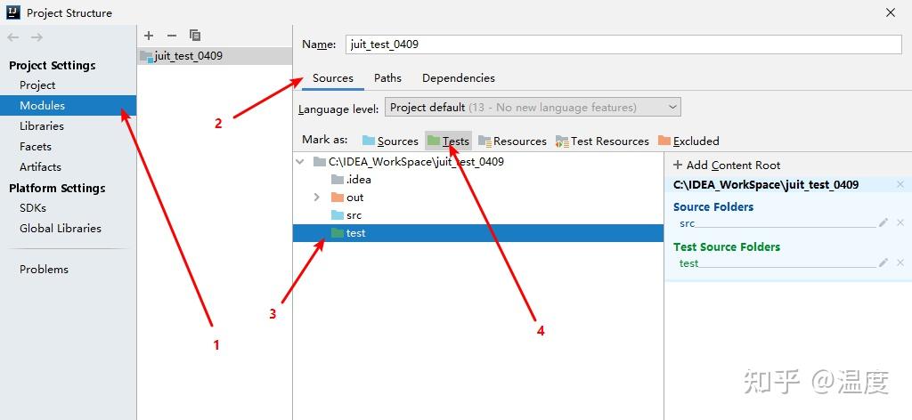Image resolution: width=912 pixels, height=420 pixels.
Task: Edit the test source folder properties
Action: tap(883, 263)
